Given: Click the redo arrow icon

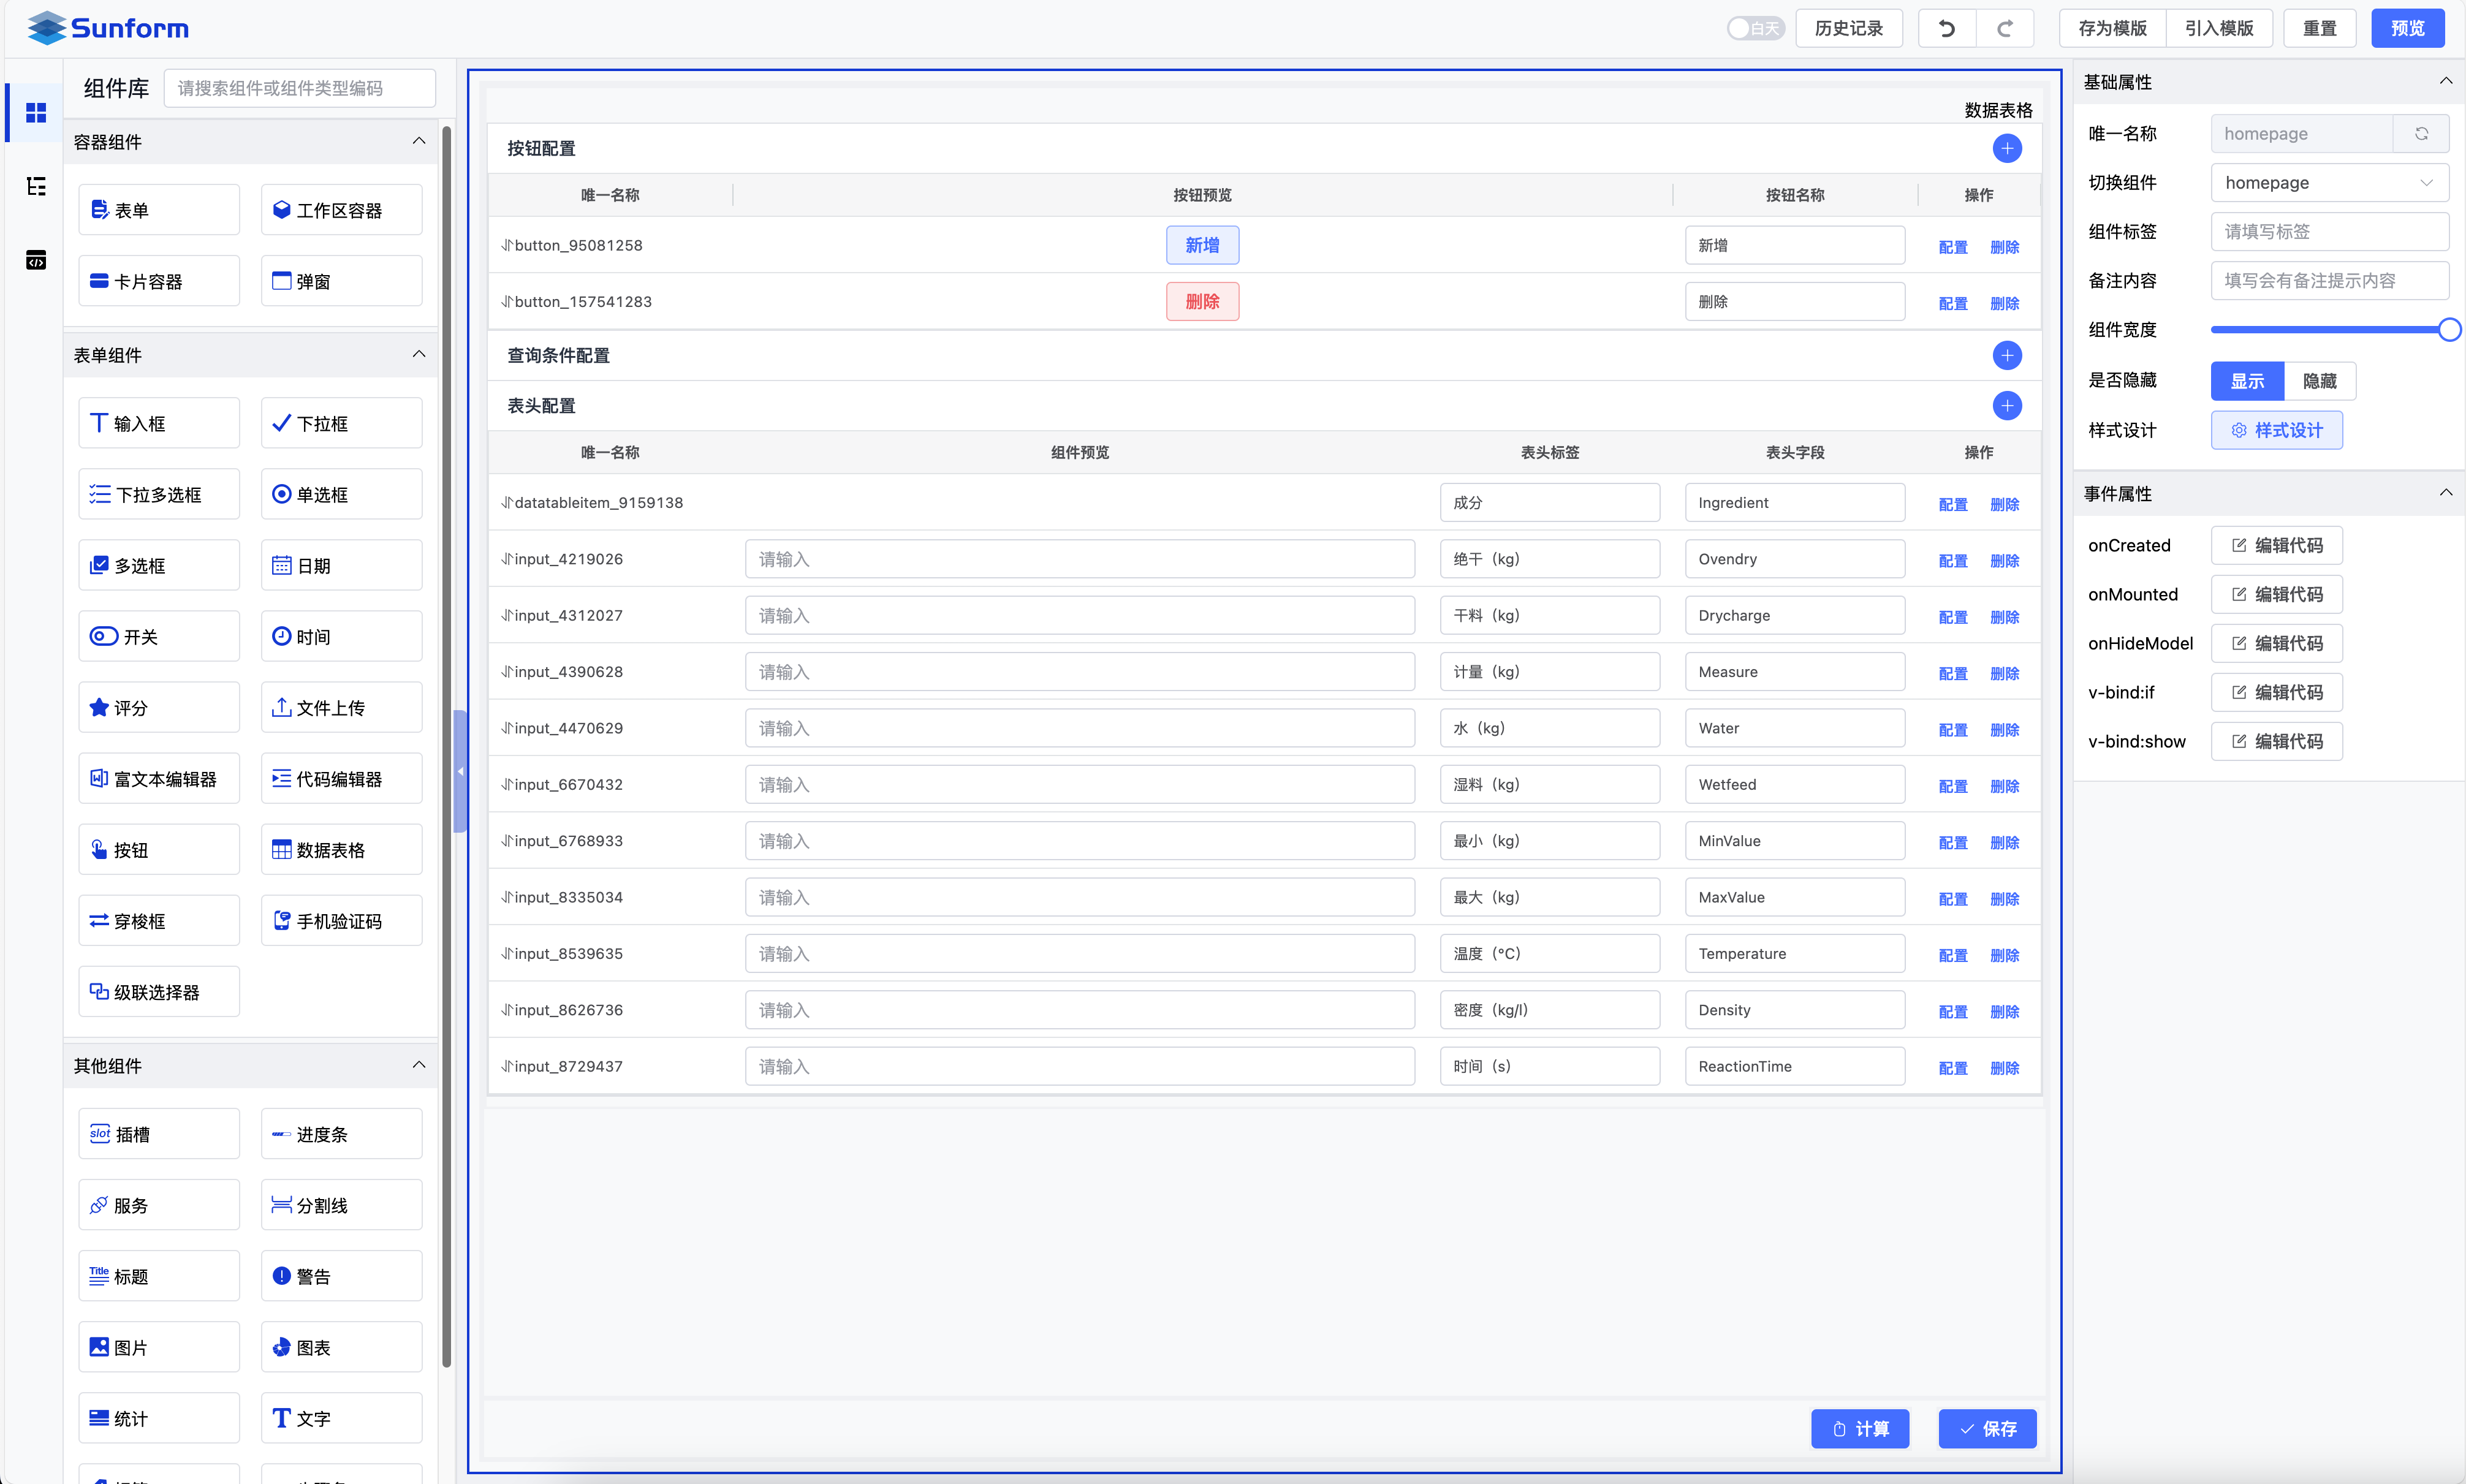Looking at the screenshot, I should click(2004, 28).
